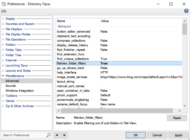This screenshot has width=190, height=140.
Task: Expand the Display category
Action: [3, 19]
